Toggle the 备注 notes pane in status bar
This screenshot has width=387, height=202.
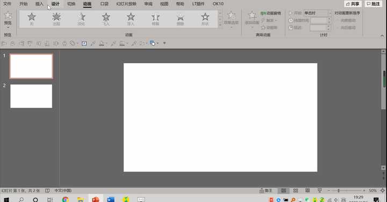coord(266,191)
